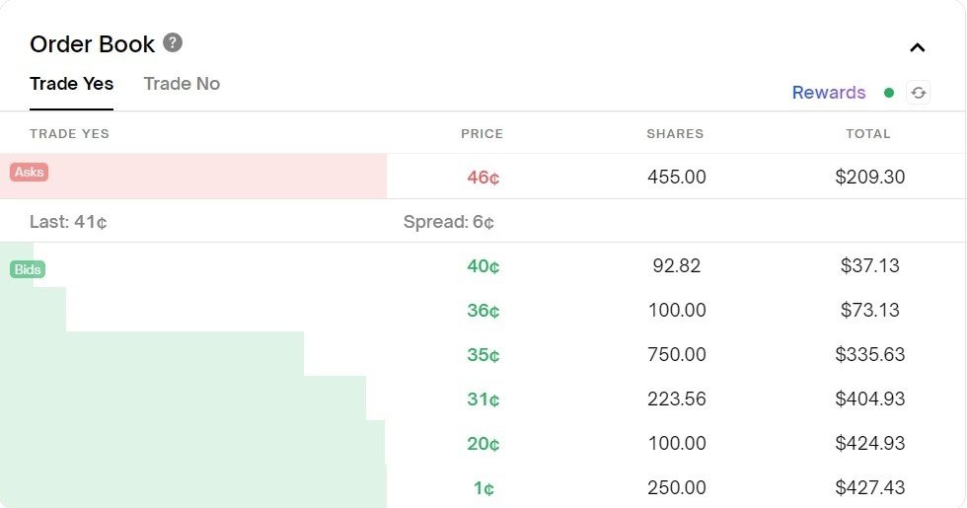Select the 1¢ bid price level
Image resolution: width=967 pixels, height=508 pixels.
483,487
